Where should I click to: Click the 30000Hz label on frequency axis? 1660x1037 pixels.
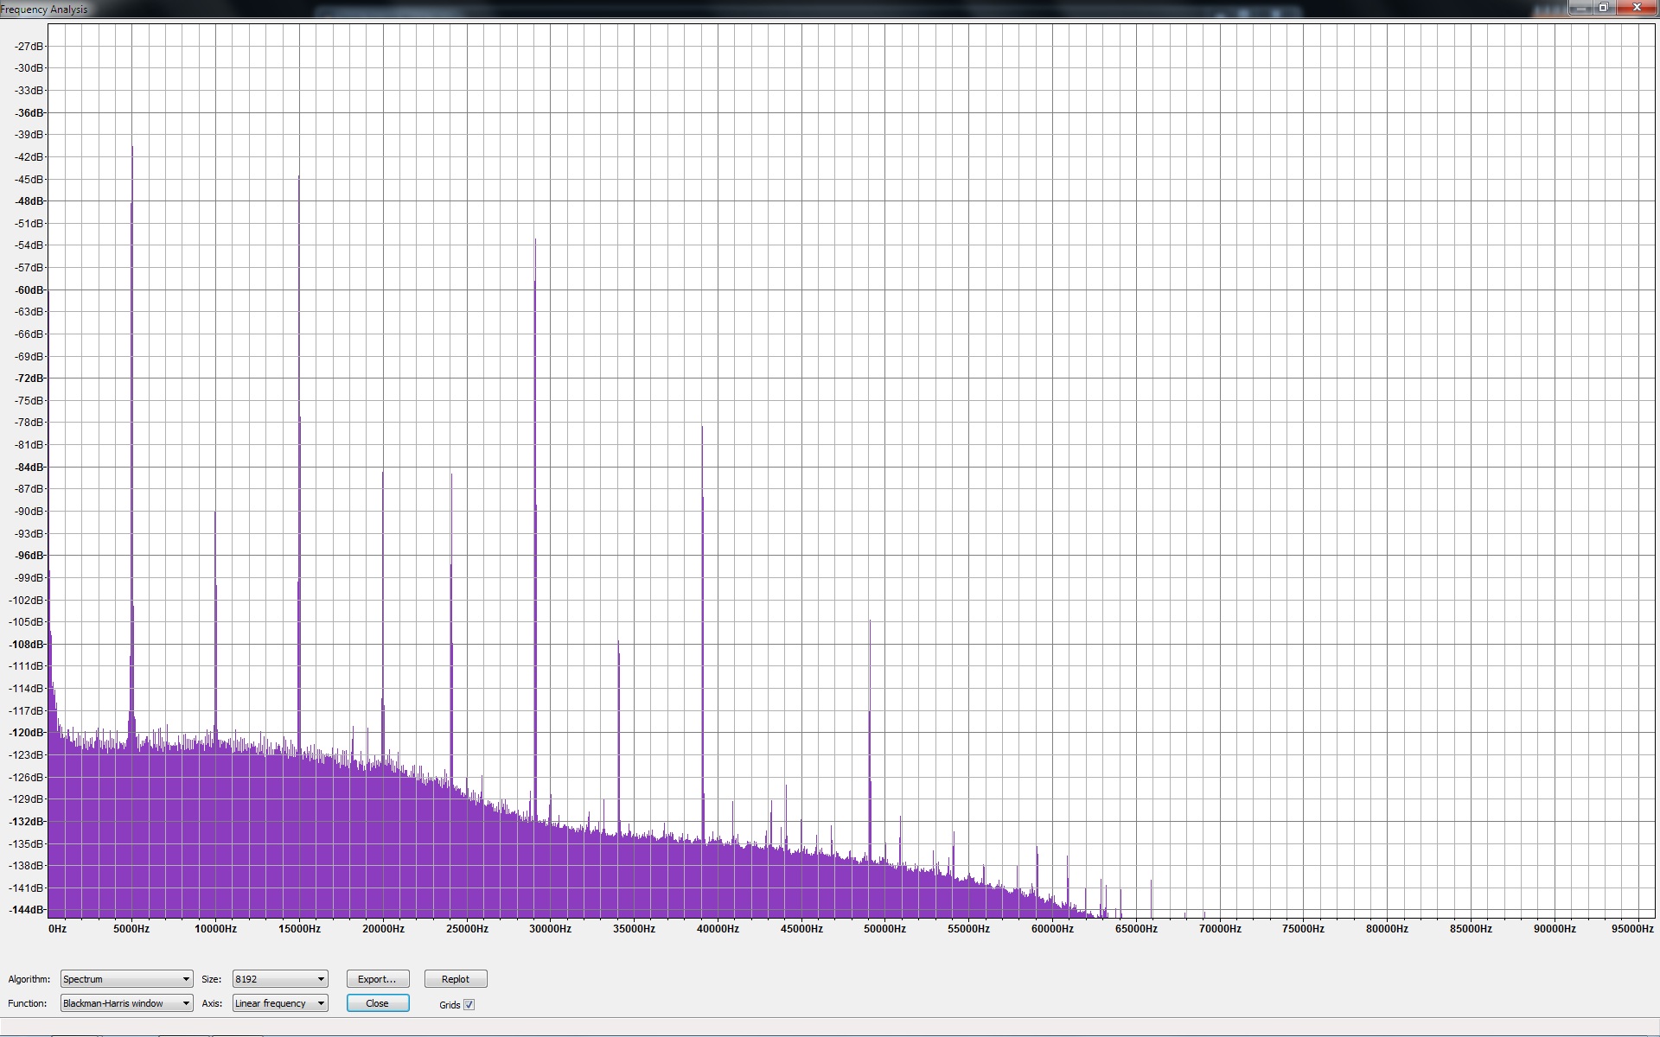(550, 929)
